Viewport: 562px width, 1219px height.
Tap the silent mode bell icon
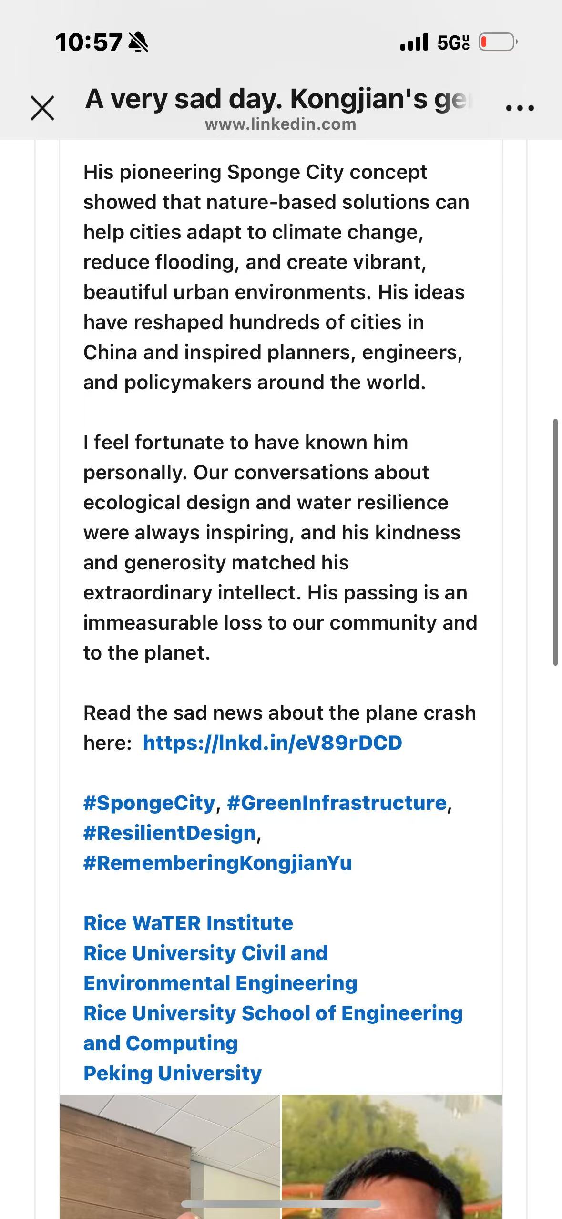pos(139,42)
